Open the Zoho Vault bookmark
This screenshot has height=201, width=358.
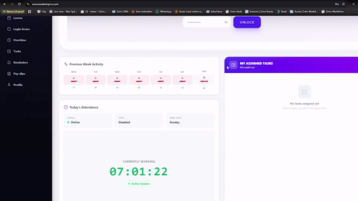(x=234, y=12)
